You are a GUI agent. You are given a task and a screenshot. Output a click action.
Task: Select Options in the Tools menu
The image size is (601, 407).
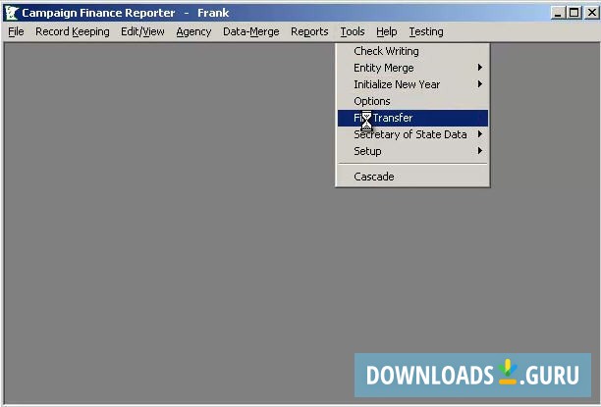(412, 101)
